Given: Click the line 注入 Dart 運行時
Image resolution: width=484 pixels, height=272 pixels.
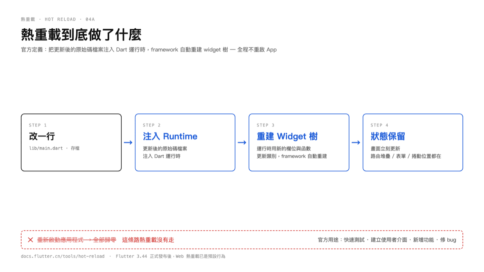Looking at the screenshot, I should (x=161, y=156).
